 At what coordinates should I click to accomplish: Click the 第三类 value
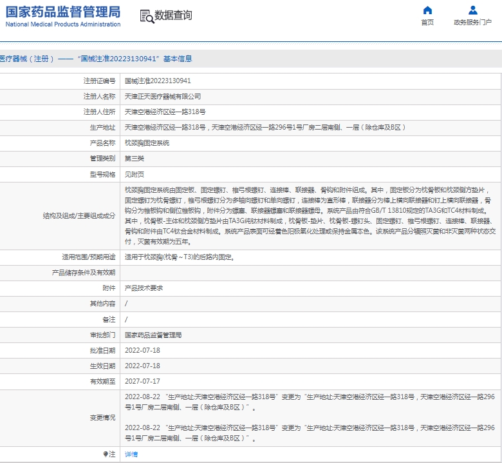coord(134,158)
